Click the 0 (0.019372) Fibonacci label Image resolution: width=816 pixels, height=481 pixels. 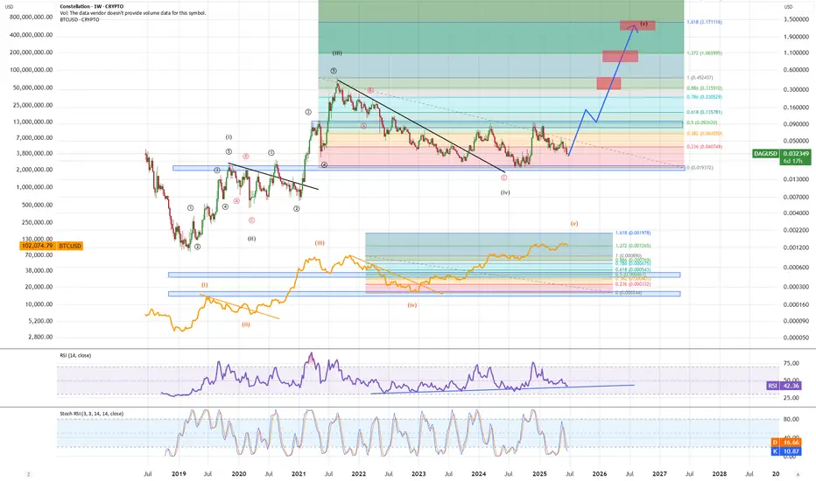click(700, 168)
